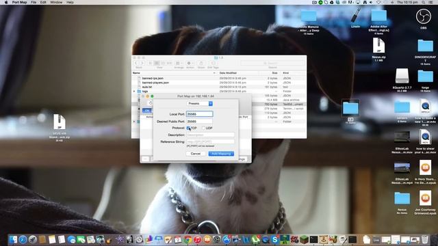
Task: Open the Action gear dropdown in Finder
Action: pos(190,64)
